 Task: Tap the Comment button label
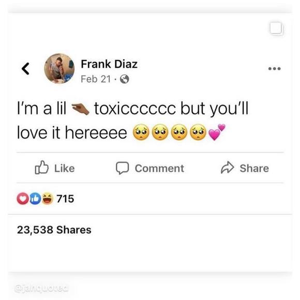159,169
